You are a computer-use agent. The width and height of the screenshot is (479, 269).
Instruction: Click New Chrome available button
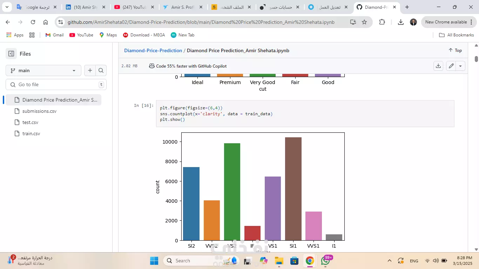tap(446, 22)
